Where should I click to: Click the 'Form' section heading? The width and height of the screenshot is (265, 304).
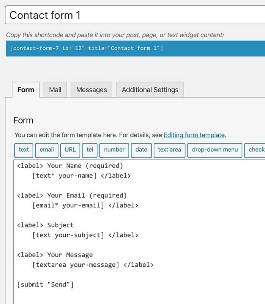click(23, 120)
